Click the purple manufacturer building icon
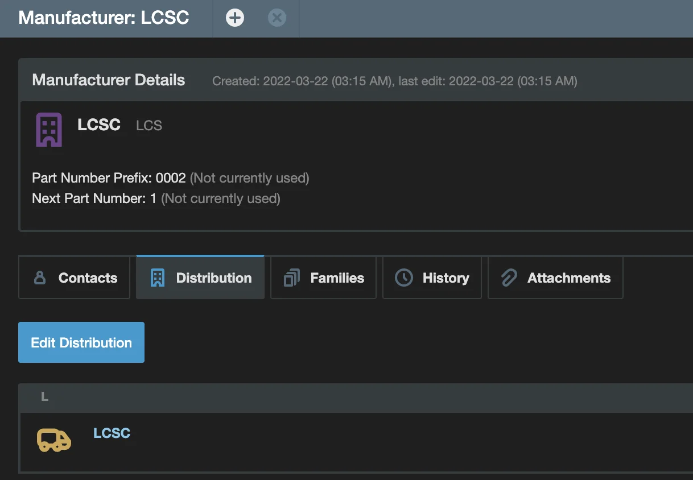Screen dimensions: 693x480 tap(49, 129)
